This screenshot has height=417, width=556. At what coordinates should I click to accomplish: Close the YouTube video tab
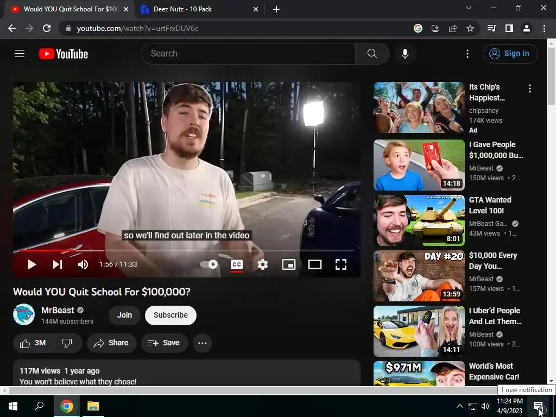tap(125, 10)
